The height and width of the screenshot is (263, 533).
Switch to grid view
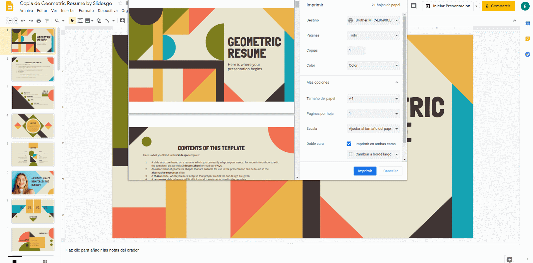[45, 261]
